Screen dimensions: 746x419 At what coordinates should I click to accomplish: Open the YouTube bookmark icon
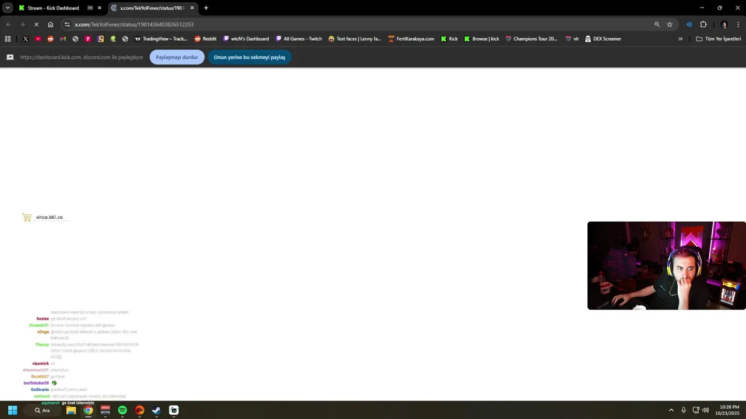coord(38,39)
